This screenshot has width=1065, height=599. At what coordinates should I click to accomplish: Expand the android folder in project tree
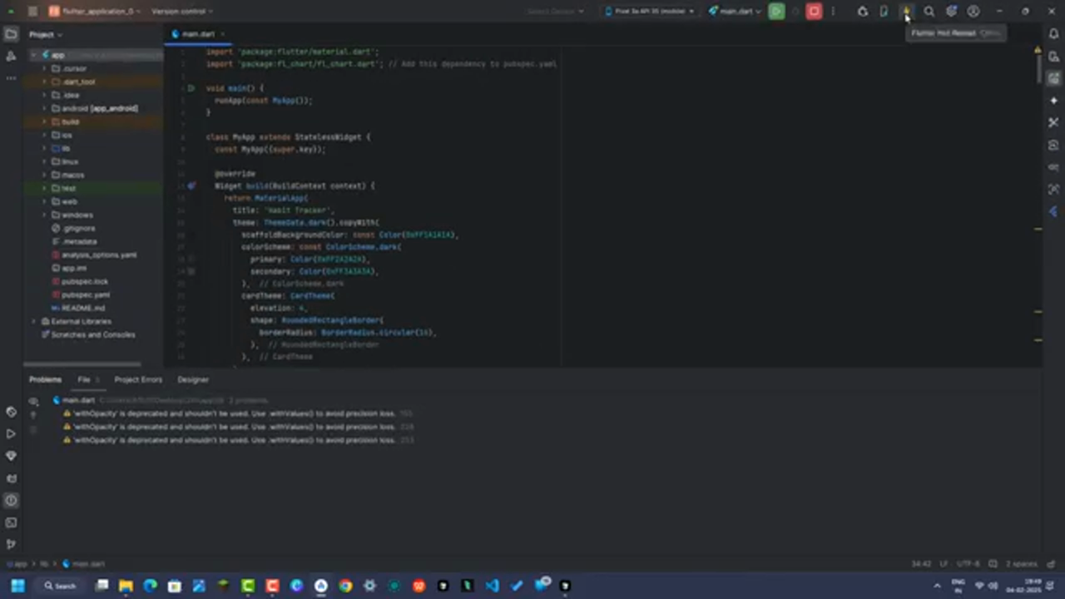pyautogui.click(x=44, y=108)
